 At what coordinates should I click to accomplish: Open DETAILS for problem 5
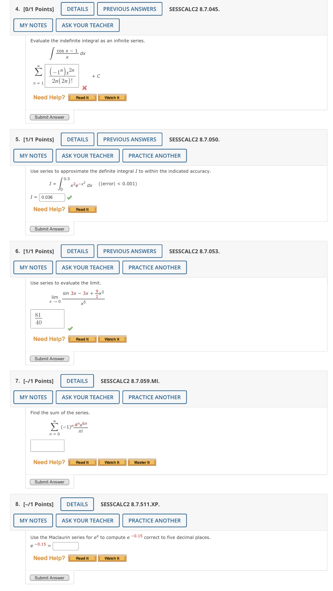point(77,139)
